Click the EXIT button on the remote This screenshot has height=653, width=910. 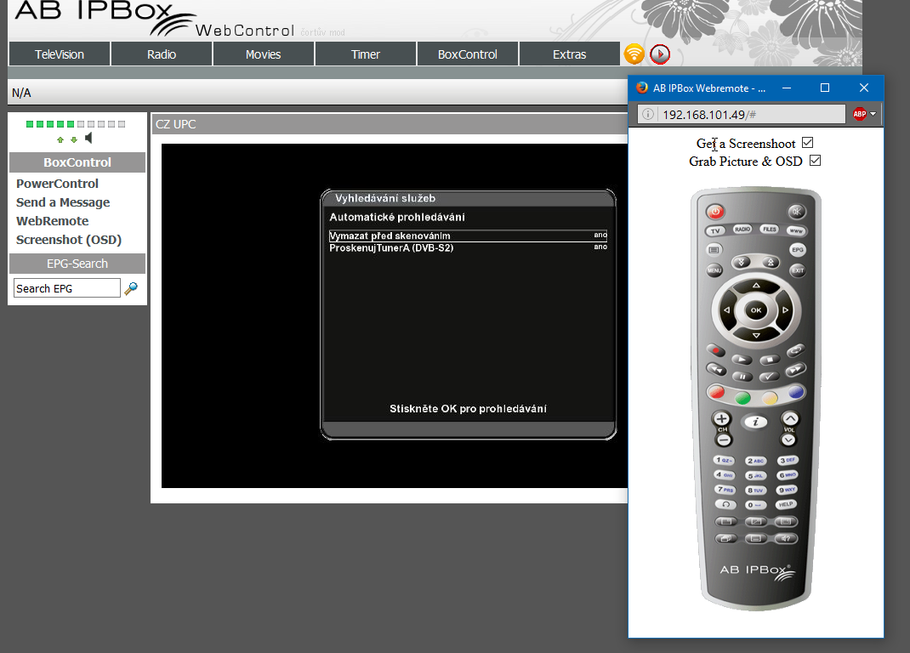[798, 270]
